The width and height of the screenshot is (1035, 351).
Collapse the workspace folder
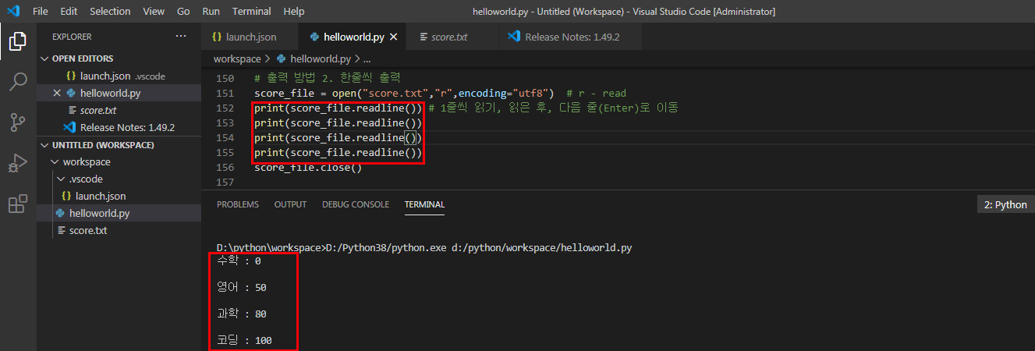(x=119, y=162)
